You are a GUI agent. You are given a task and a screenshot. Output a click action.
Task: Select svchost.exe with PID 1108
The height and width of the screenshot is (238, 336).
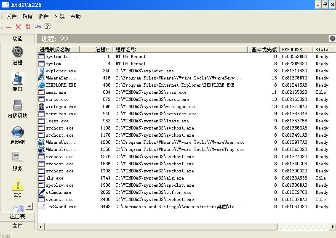click(186, 128)
